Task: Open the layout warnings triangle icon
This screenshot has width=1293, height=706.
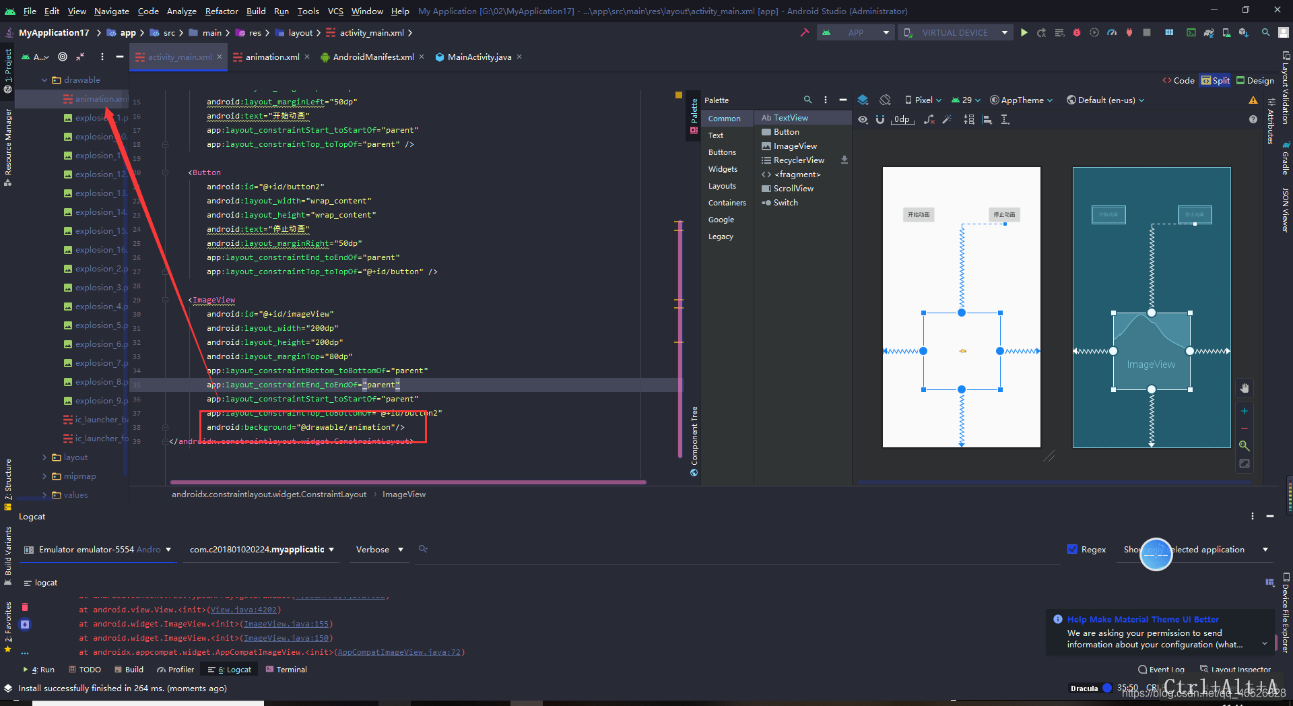Action: pyautogui.click(x=1253, y=100)
